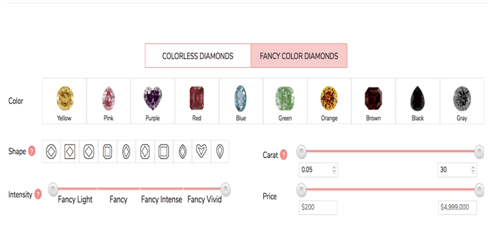Choose the oval diamond shape
The width and height of the screenshot is (489, 251).
tap(126, 151)
